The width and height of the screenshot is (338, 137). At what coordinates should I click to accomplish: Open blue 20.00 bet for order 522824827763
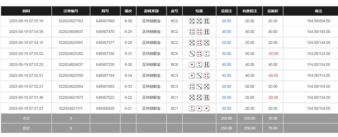[226, 21]
